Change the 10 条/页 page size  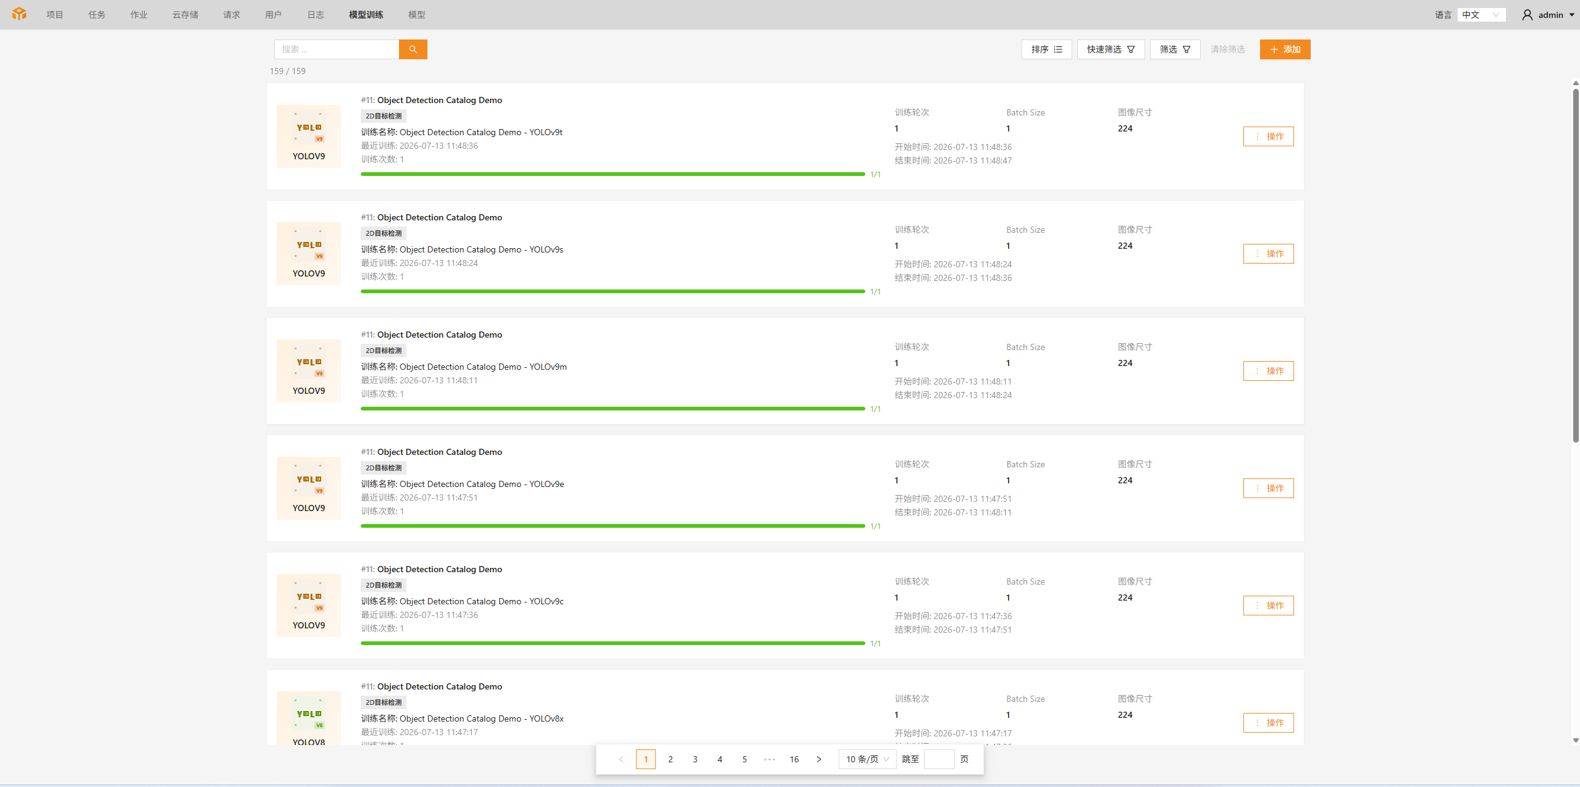(x=867, y=759)
